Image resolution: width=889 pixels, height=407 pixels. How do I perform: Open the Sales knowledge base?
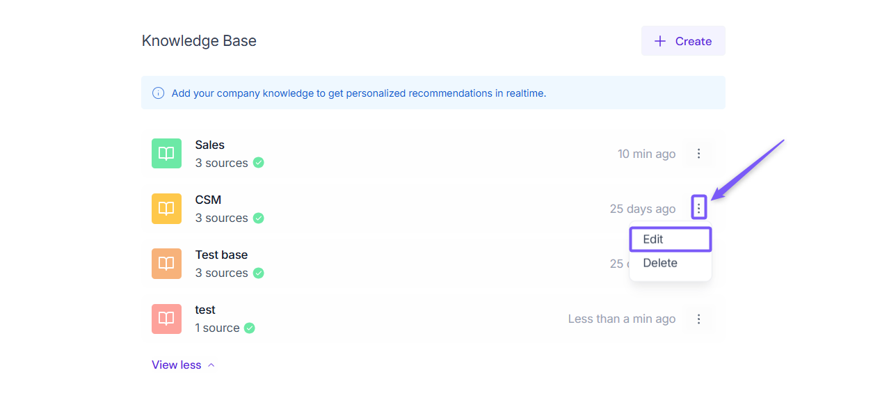coord(210,145)
